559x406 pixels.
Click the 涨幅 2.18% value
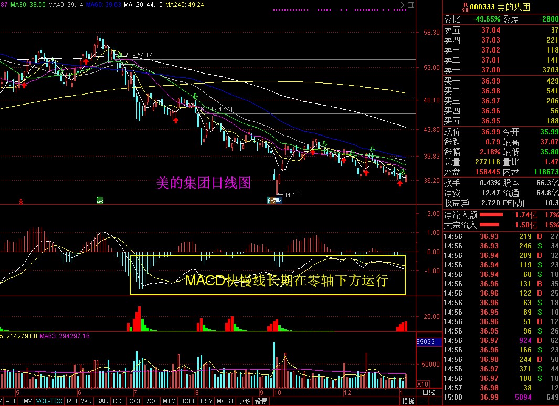click(x=490, y=152)
